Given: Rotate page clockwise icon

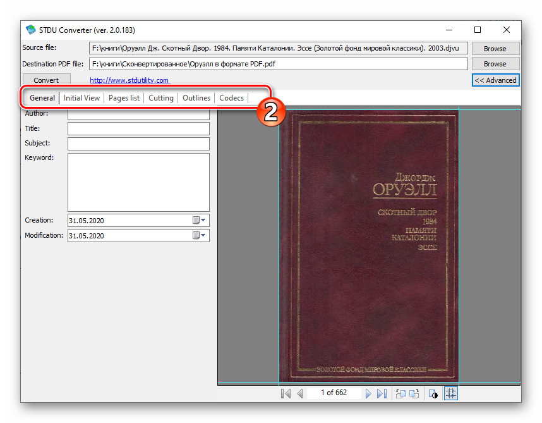Looking at the screenshot, I should [414, 393].
